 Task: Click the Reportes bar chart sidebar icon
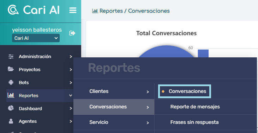[x=11, y=95]
